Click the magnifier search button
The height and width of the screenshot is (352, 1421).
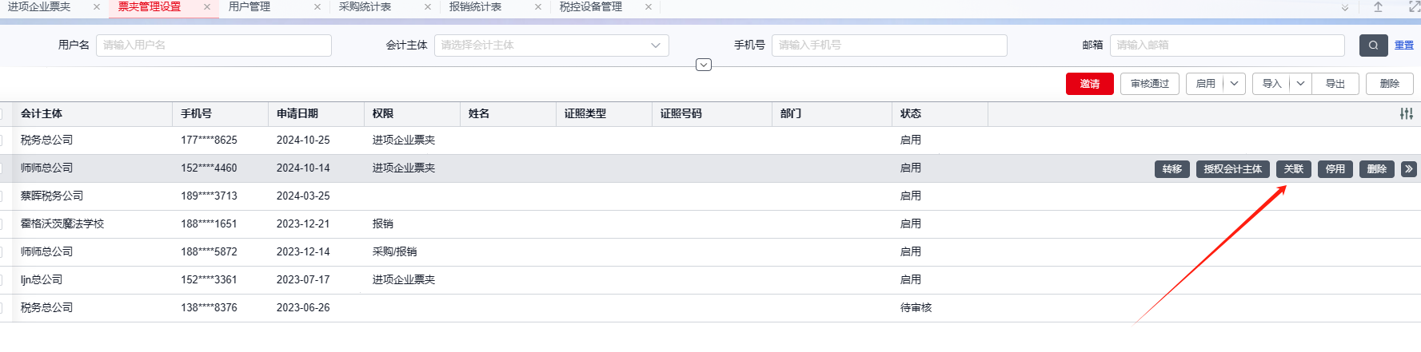(1373, 45)
